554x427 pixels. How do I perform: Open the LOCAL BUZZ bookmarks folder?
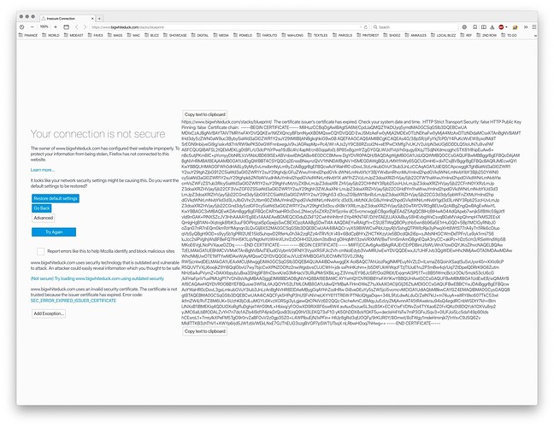click(x=444, y=35)
